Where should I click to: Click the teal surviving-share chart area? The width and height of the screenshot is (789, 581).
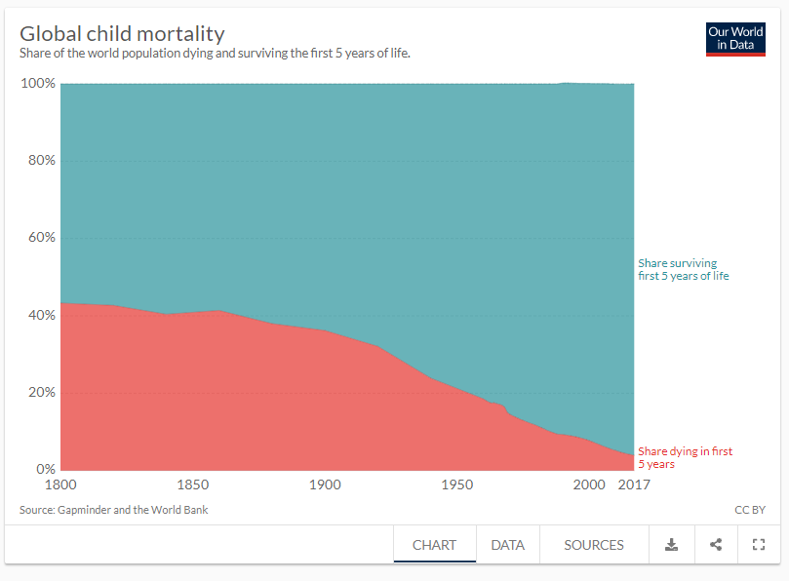click(x=341, y=195)
